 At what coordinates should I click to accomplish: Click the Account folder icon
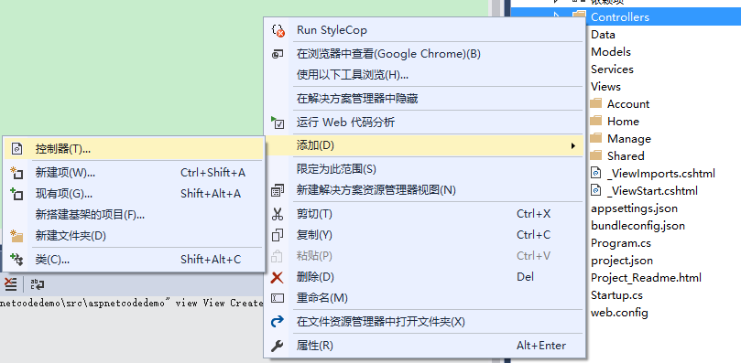(596, 103)
